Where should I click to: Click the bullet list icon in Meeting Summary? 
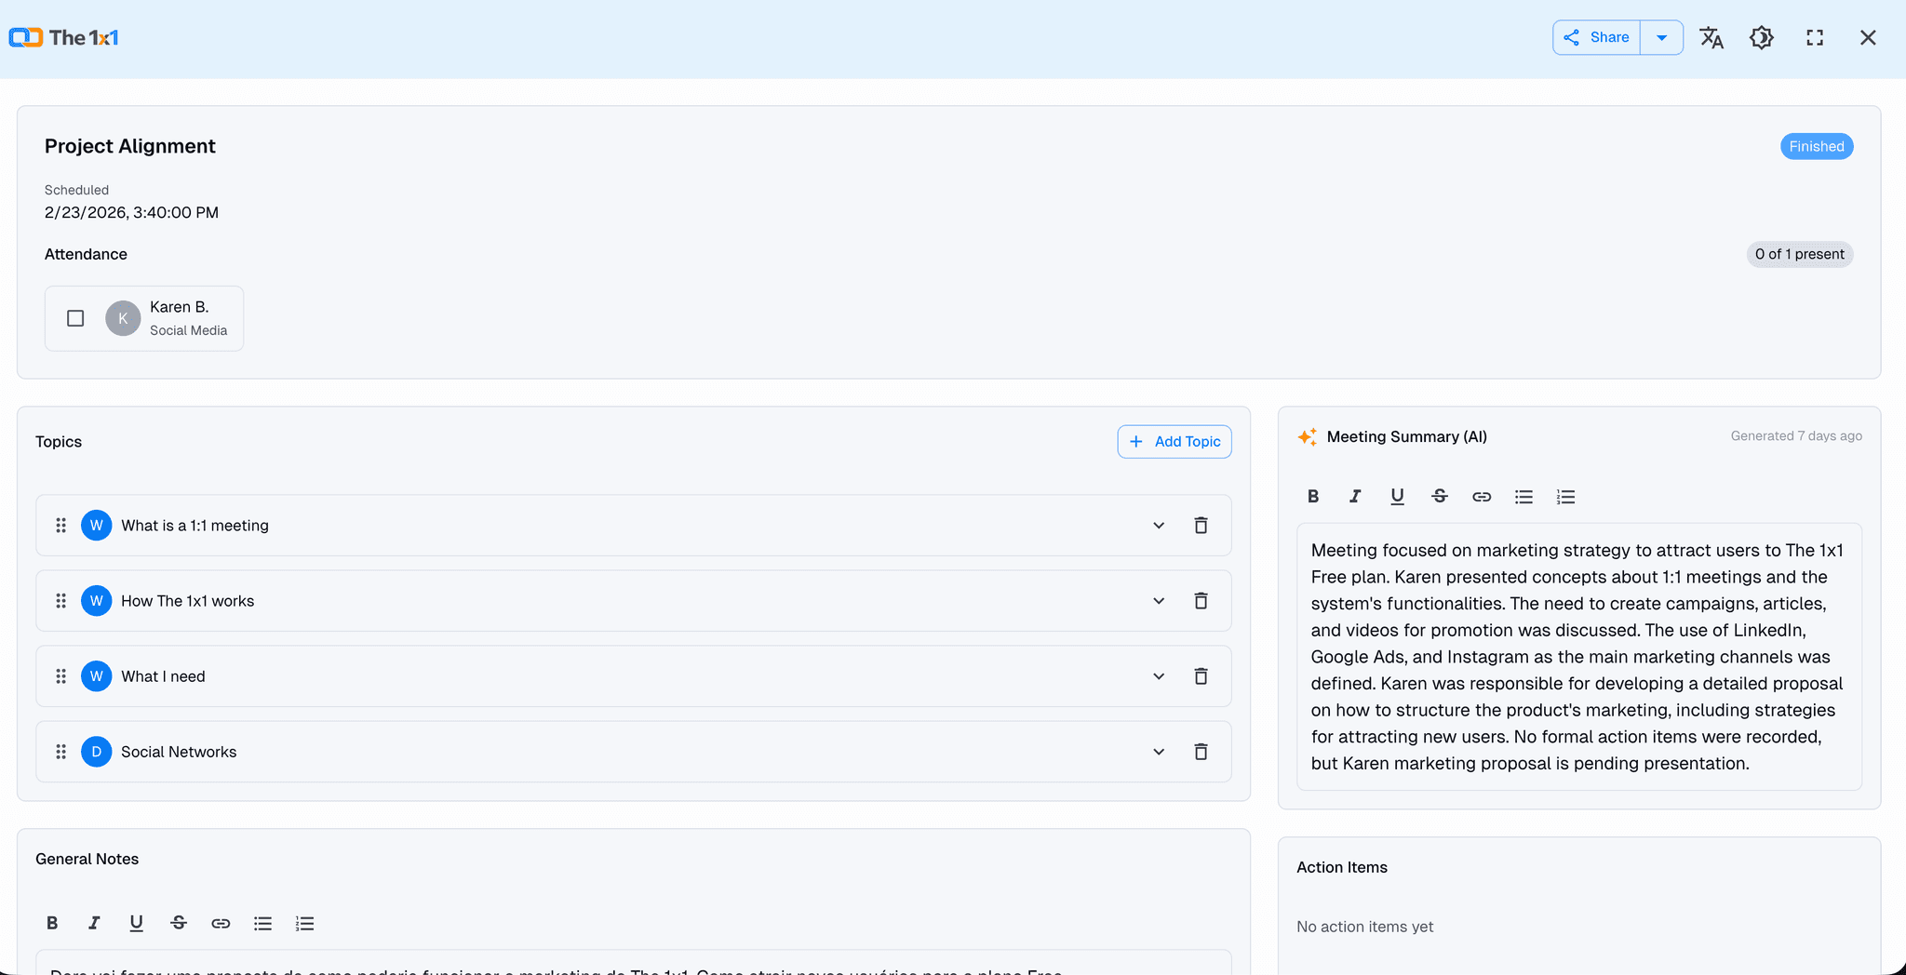point(1523,496)
